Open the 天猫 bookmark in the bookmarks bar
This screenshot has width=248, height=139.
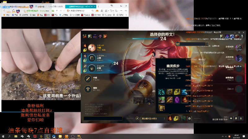point(55,15)
